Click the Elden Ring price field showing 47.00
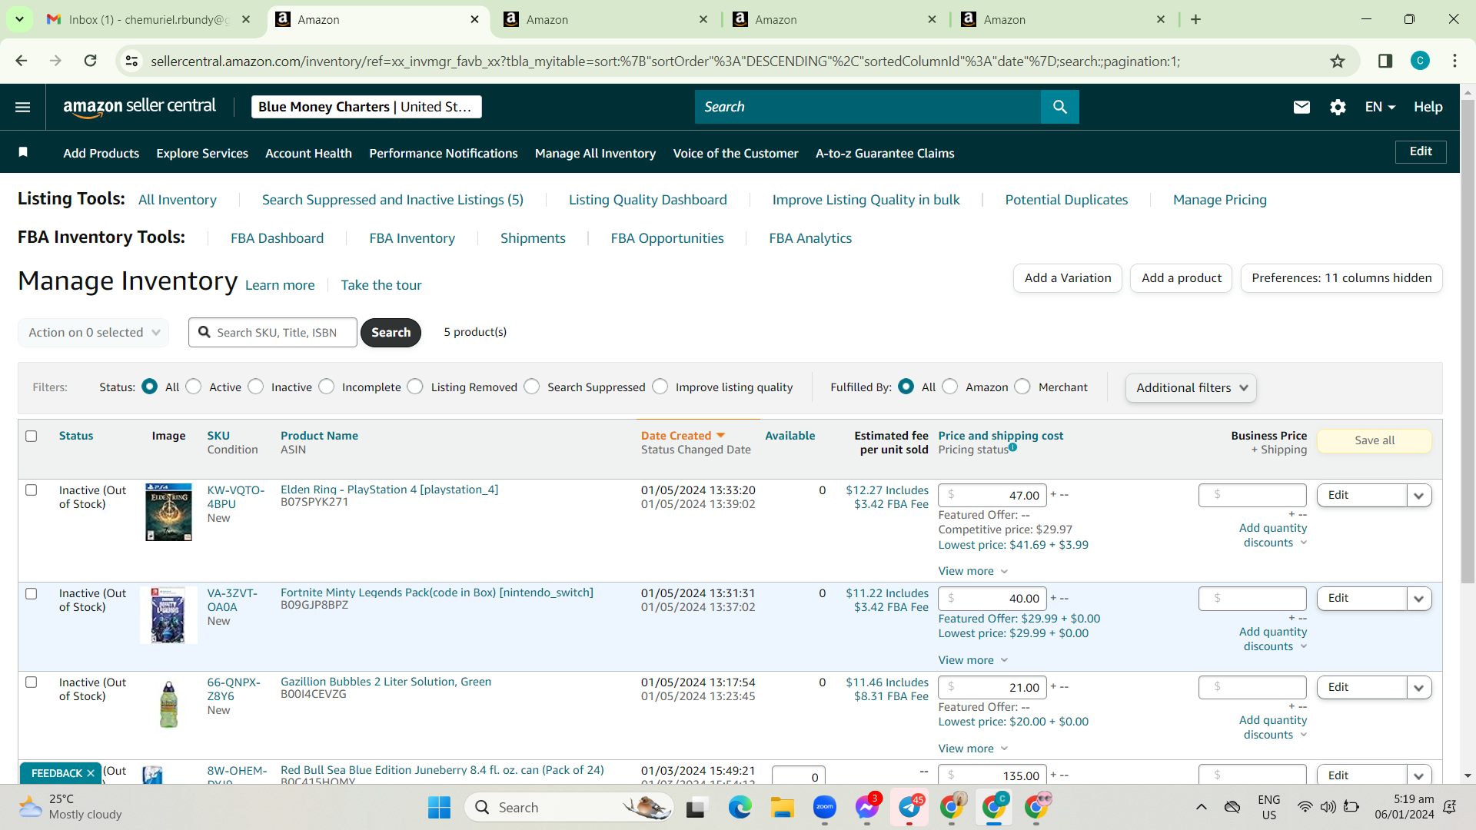 992,496
